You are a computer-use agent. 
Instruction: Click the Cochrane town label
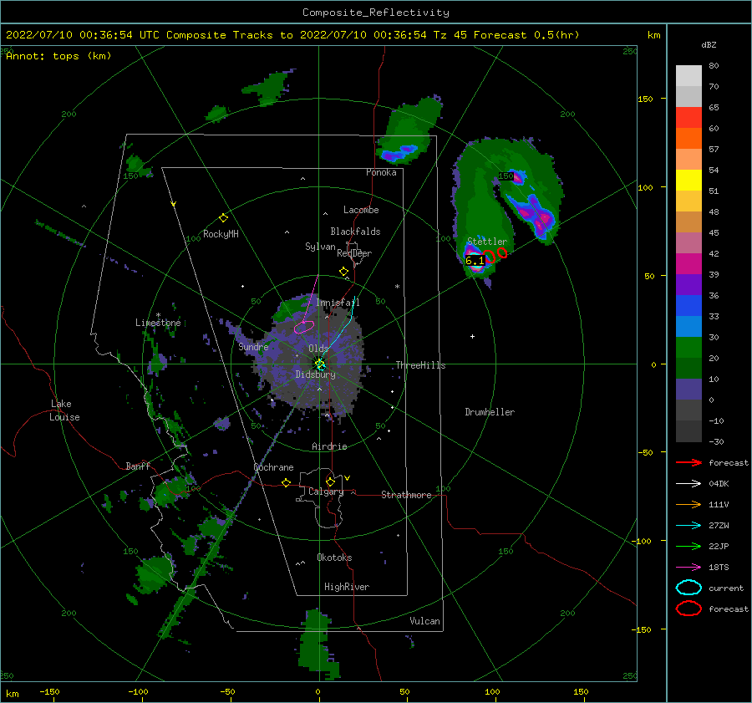[273, 467]
